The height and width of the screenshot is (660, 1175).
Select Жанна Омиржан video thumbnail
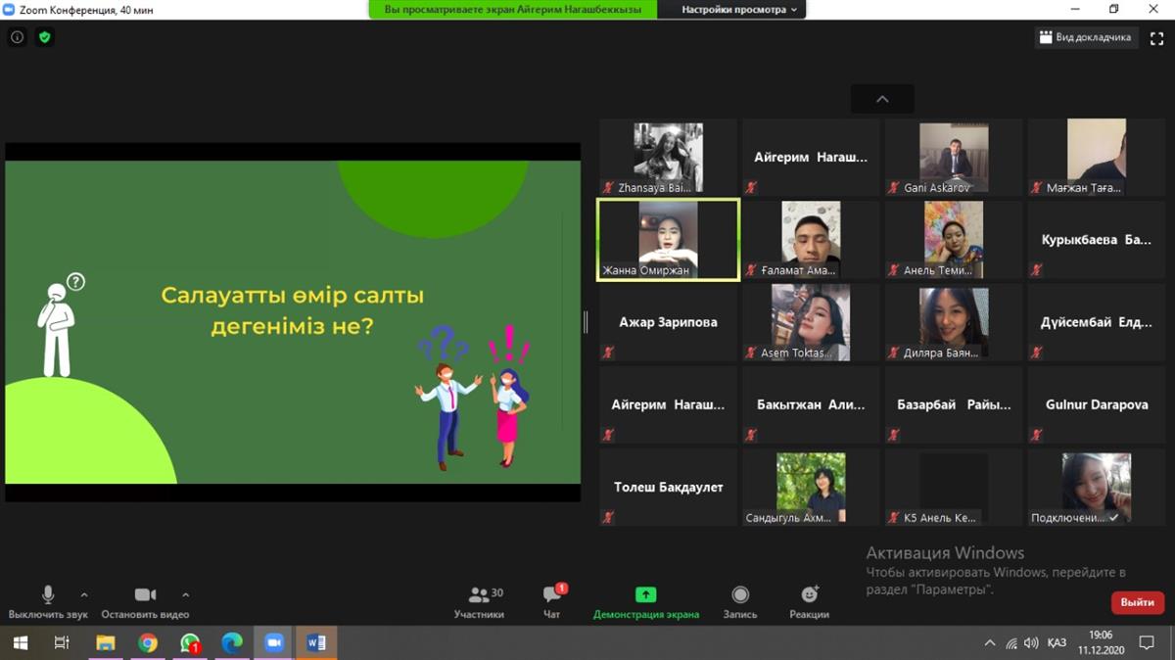tap(668, 240)
